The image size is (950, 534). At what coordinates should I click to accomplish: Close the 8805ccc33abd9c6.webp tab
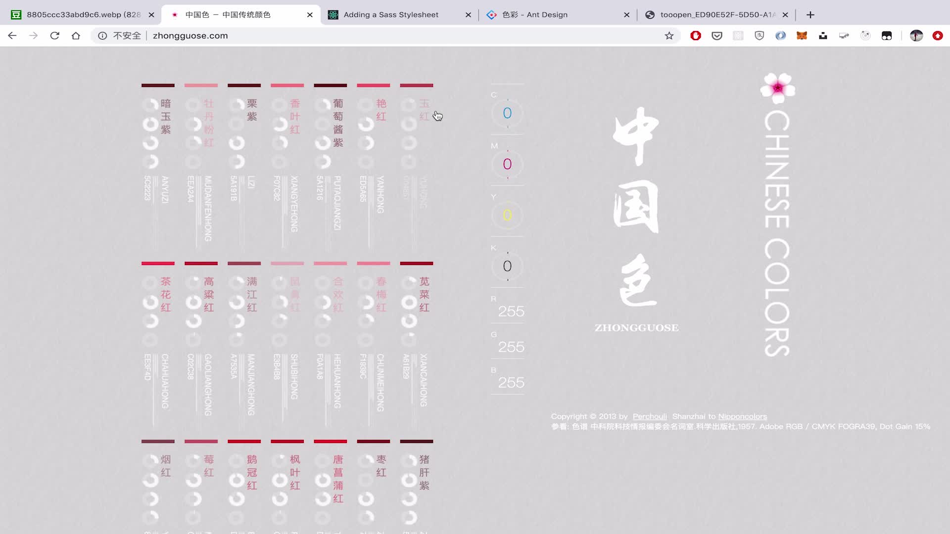point(151,15)
